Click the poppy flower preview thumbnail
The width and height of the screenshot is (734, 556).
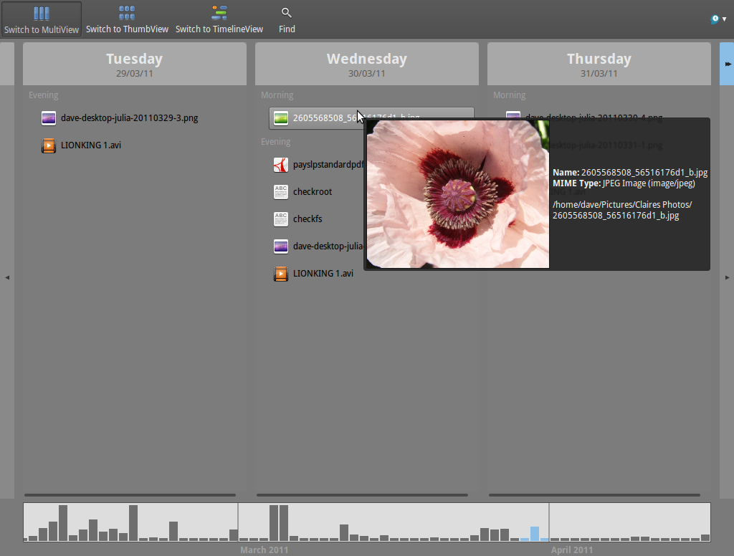click(x=458, y=193)
